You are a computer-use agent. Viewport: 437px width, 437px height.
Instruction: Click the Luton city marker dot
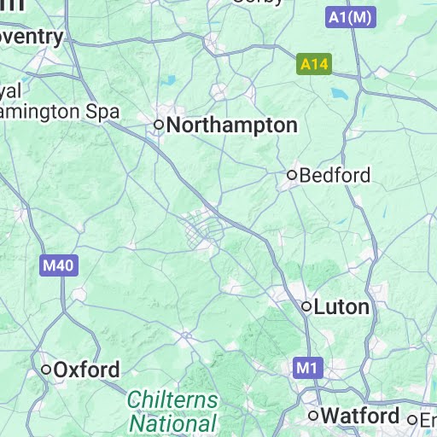coord(306,306)
